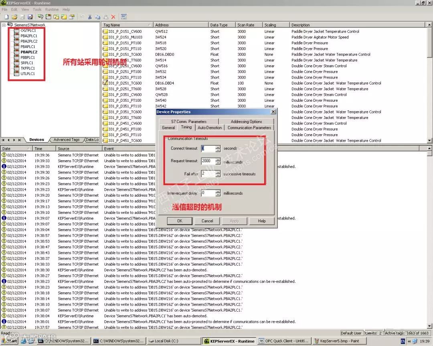433x346 pixels.
Task: Select the TKFPLC1 device in tree
Action: (28, 68)
